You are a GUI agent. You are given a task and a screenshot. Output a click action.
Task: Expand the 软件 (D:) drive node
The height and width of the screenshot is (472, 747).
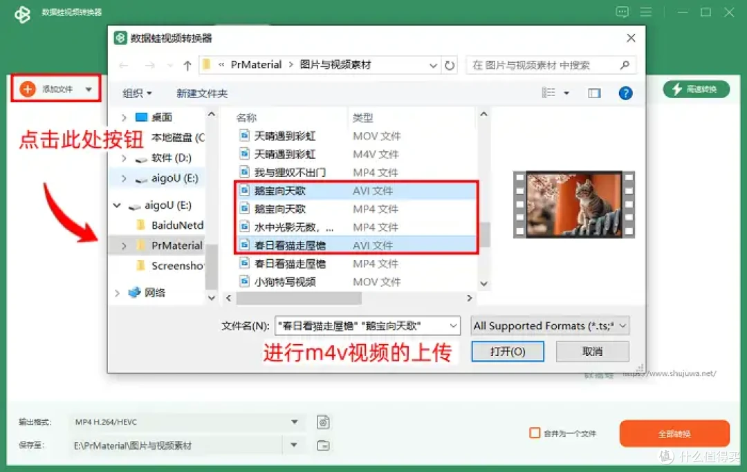(x=124, y=158)
